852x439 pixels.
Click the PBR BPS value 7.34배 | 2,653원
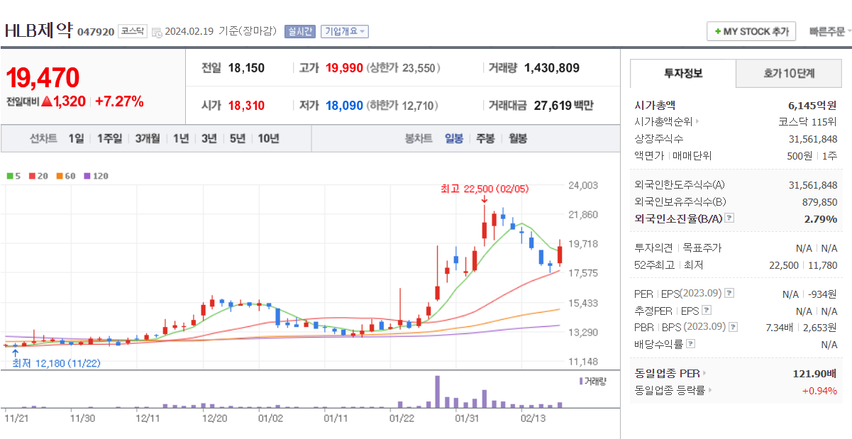tap(802, 327)
